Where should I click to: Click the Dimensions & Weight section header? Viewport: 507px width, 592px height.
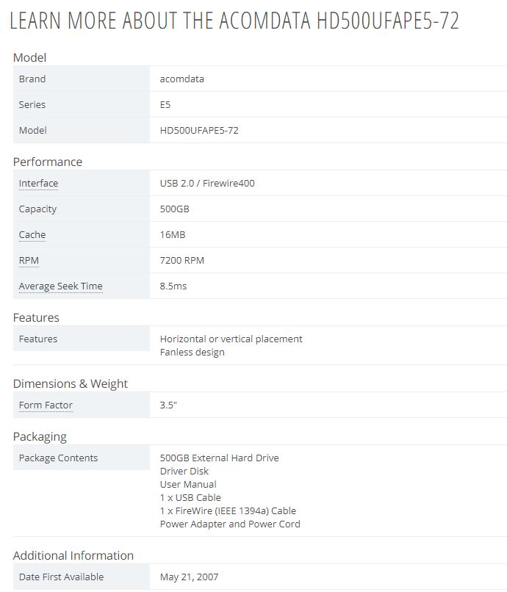pos(71,383)
